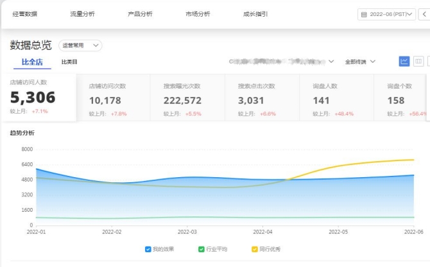
Task: Click calendar icon in date picker
Action: point(365,14)
